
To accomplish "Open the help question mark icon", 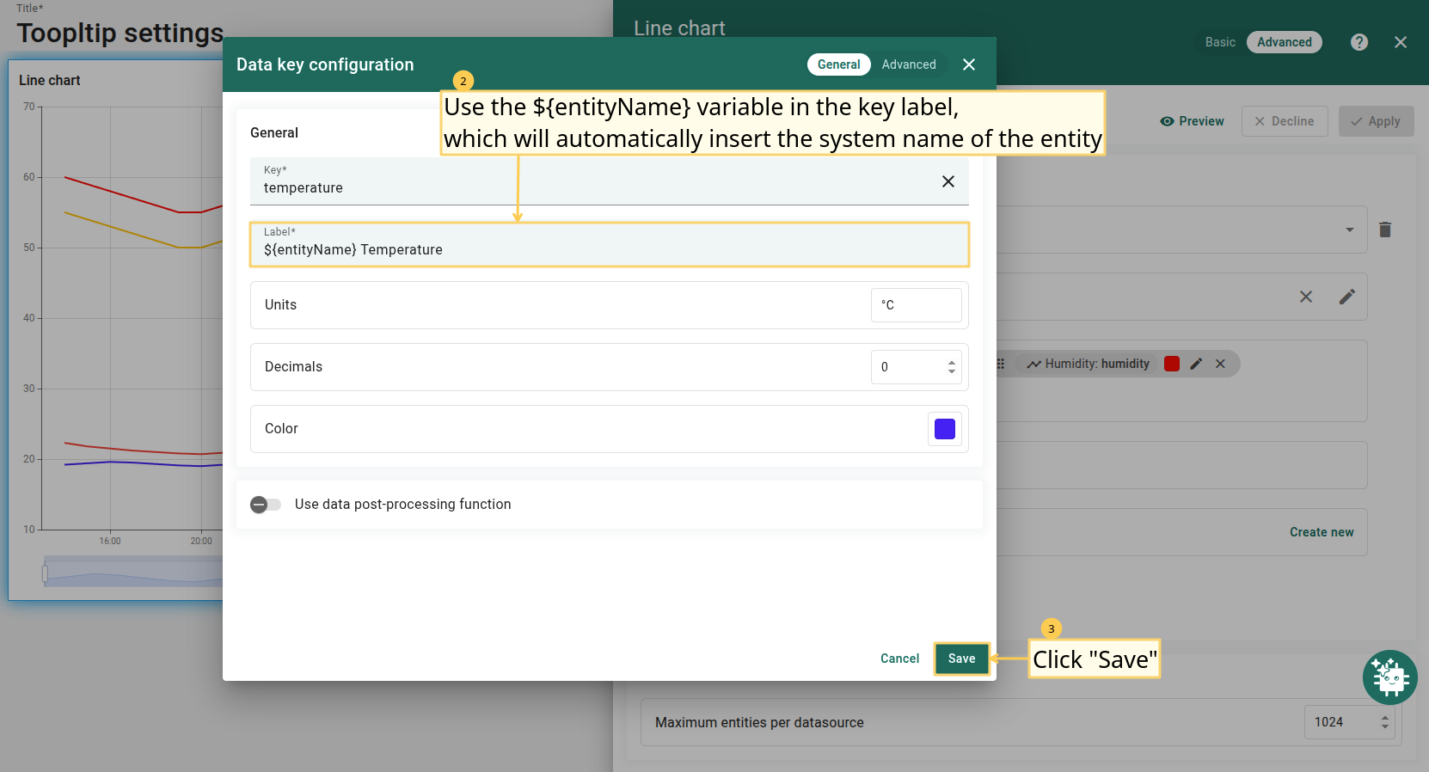I will click(x=1358, y=42).
